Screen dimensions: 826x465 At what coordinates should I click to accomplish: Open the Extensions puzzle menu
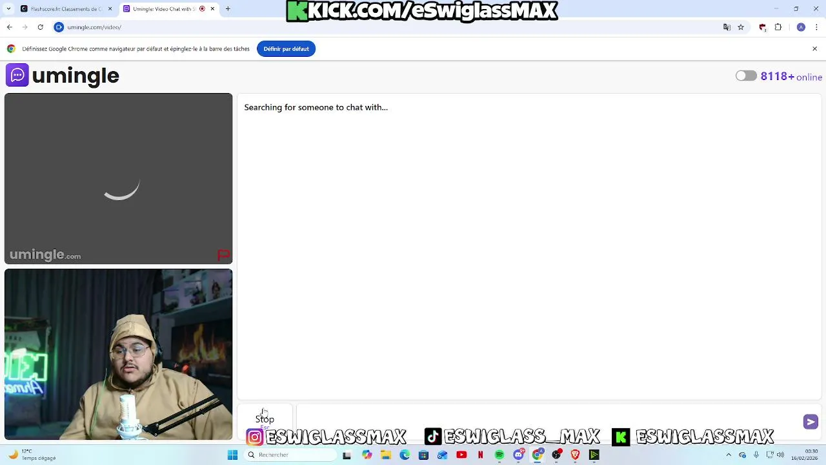pyautogui.click(x=778, y=27)
